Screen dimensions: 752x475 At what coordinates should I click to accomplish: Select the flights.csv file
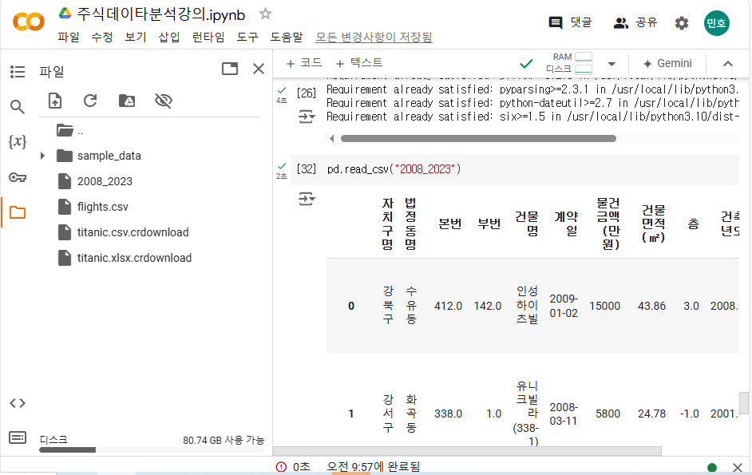103,207
